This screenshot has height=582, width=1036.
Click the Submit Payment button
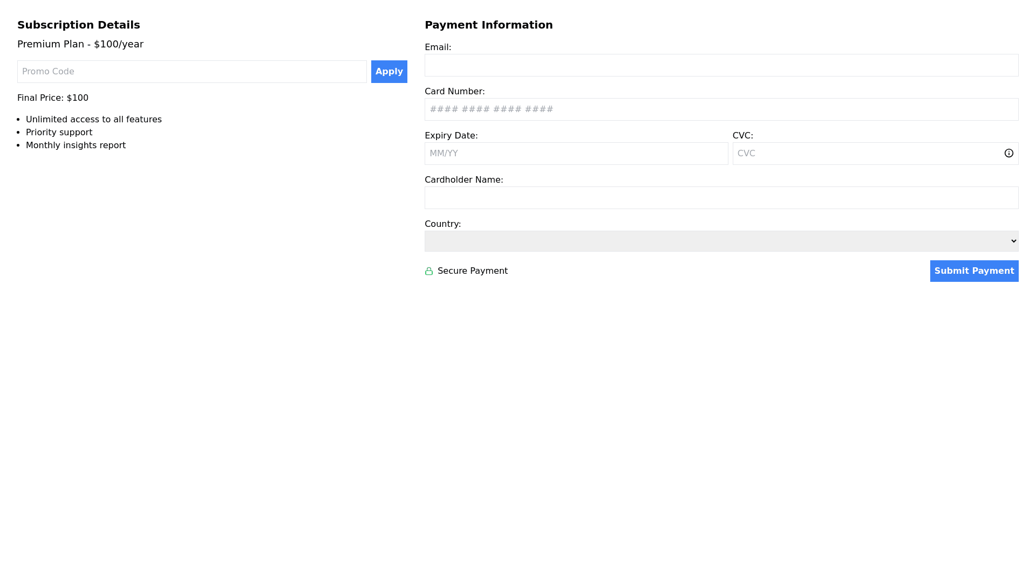tap(974, 271)
